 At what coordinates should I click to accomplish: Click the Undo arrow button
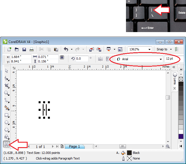(66, 49)
